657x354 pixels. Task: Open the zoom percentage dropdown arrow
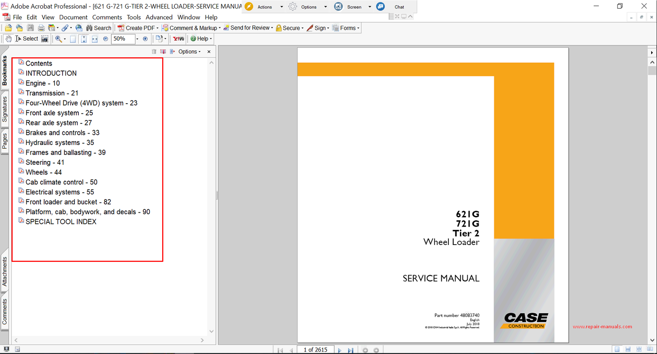(137, 39)
